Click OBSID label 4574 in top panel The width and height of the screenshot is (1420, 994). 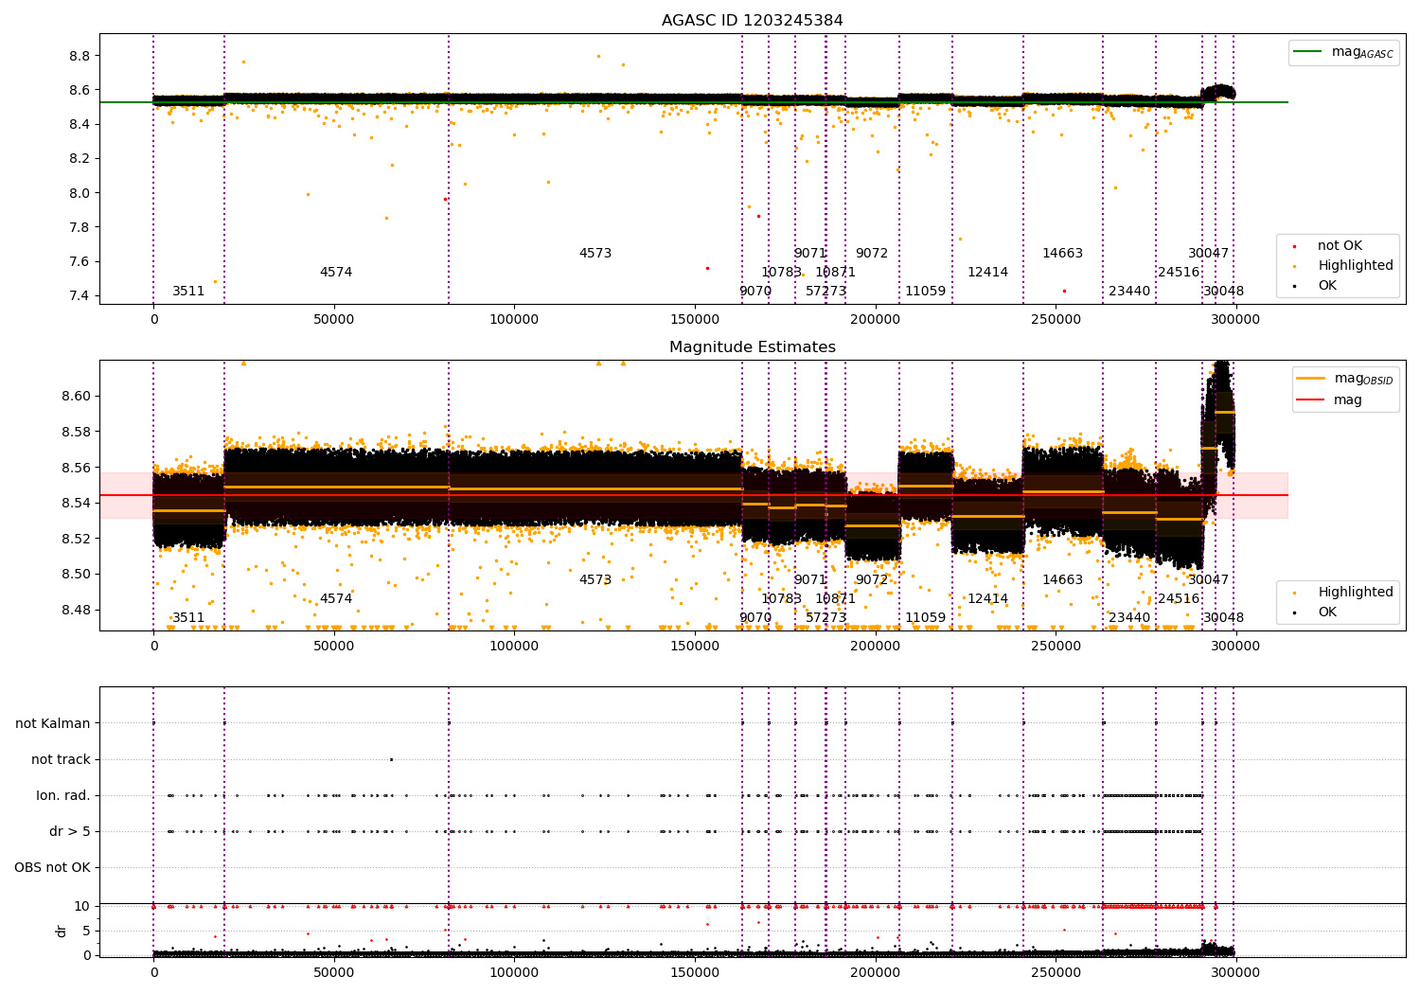tap(336, 273)
